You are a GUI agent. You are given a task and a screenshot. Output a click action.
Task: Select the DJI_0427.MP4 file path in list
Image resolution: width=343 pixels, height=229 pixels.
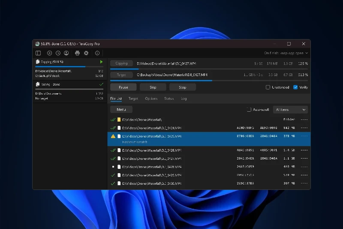point(152,159)
